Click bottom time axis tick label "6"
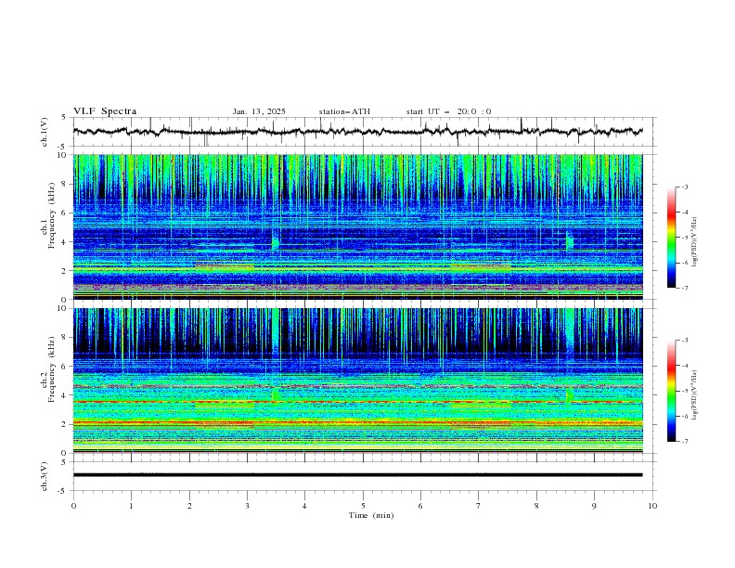 click(420, 506)
